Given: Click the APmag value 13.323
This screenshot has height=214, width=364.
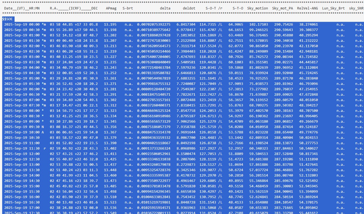Looking at the screenshot, I should pyautogui.click(x=110, y=111).
